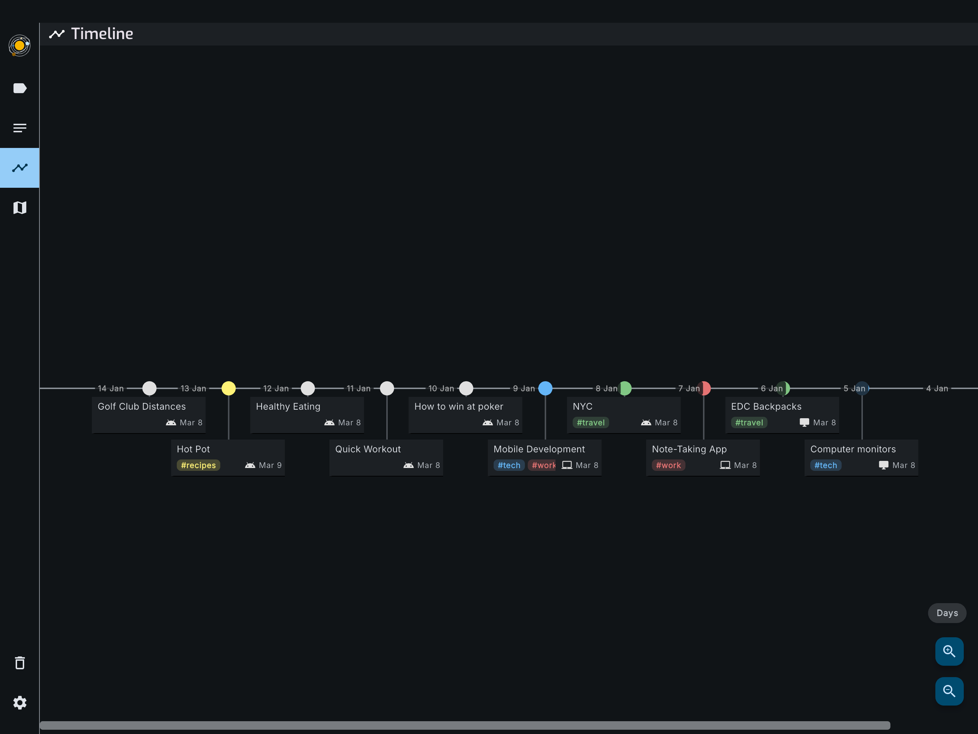Viewport: 978px width, 734px height.
Task: Click the Quick Workout timeline marker
Action: (387, 388)
